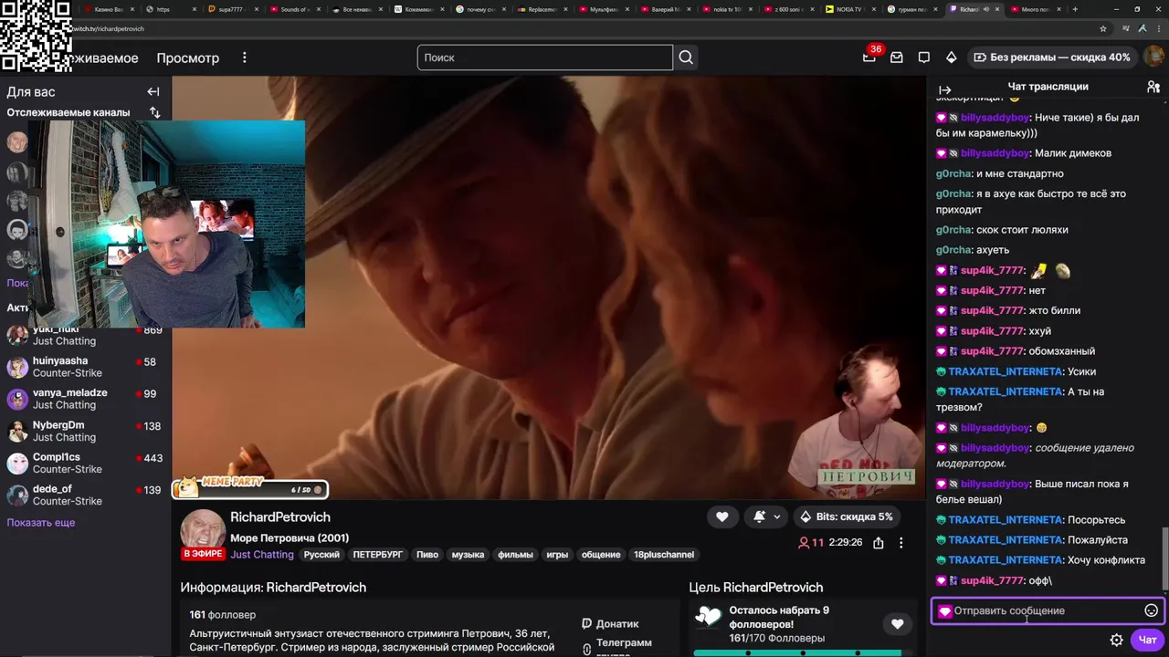Image resolution: width=1169 pixels, height=657 pixels.
Task: Open NybergDm channel in the sidebar
Action: pos(84,431)
